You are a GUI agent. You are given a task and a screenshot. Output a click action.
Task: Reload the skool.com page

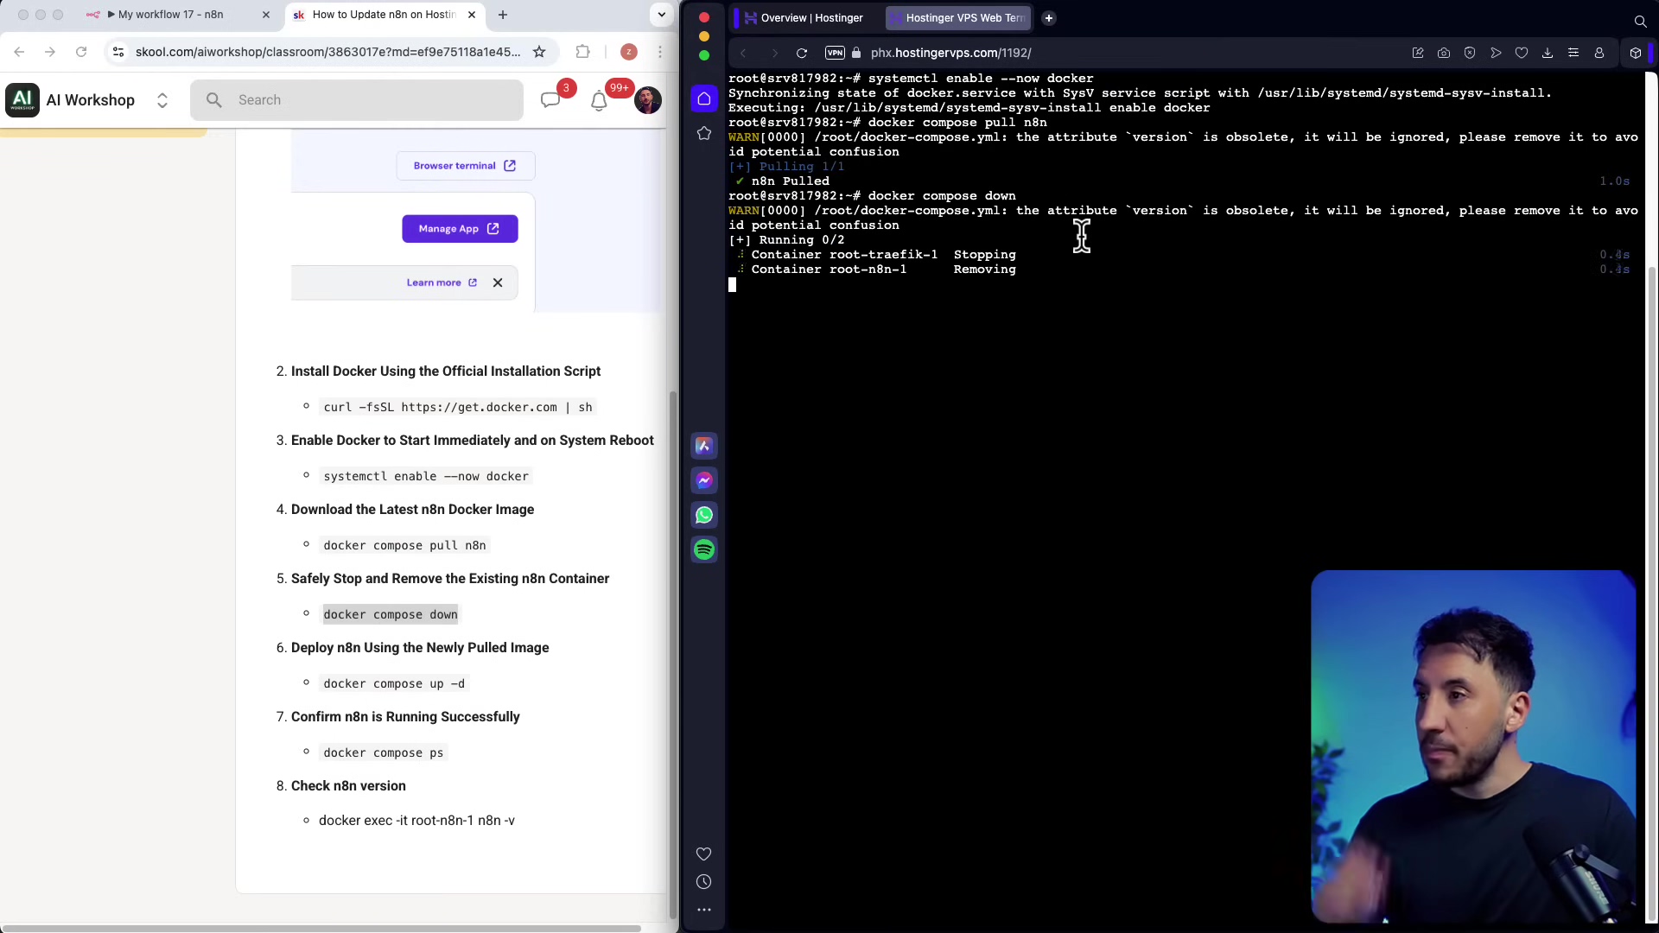[81, 52]
